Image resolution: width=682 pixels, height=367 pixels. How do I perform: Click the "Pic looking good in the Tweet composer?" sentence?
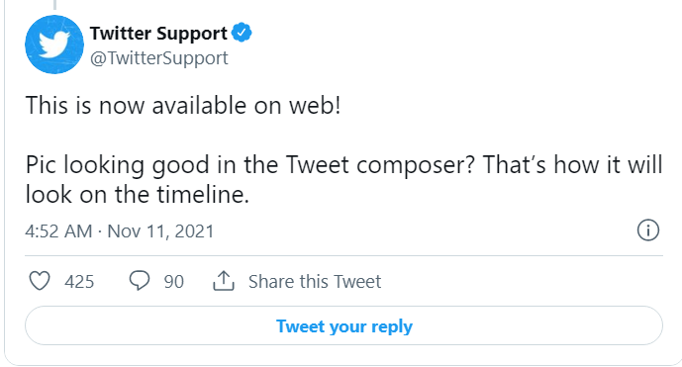(x=249, y=165)
